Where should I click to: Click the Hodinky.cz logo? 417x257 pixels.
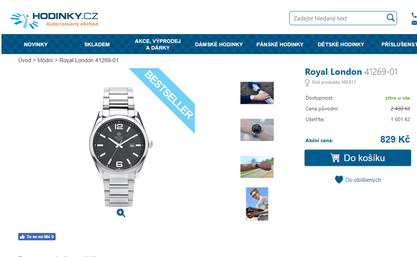pos(54,20)
